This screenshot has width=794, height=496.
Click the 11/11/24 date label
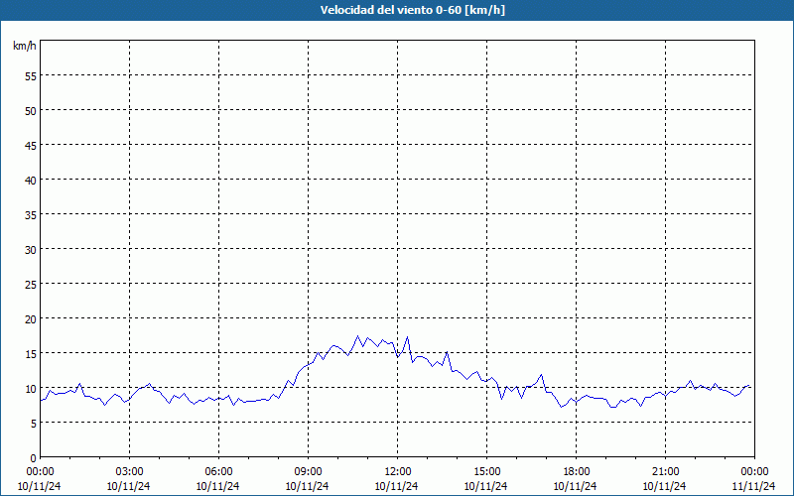(x=754, y=486)
